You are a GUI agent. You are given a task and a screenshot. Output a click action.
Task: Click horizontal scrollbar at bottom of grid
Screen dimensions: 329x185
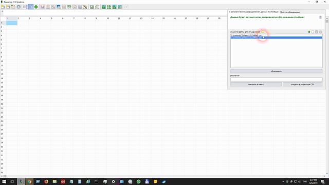163,176
